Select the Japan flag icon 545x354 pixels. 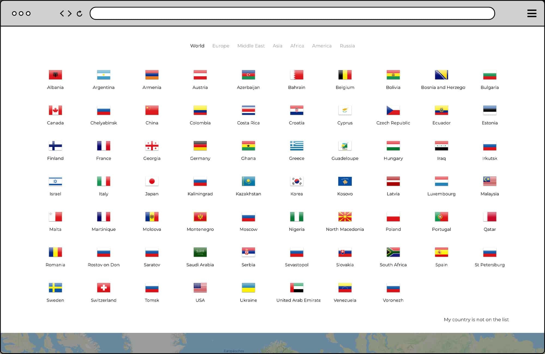(152, 181)
